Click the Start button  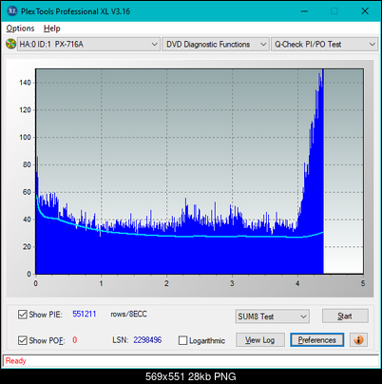tap(345, 316)
